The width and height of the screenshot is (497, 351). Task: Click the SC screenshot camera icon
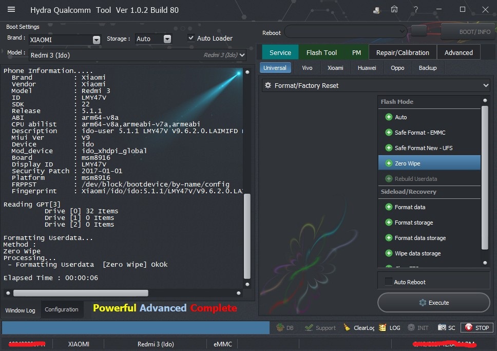[x=442, y=327]
